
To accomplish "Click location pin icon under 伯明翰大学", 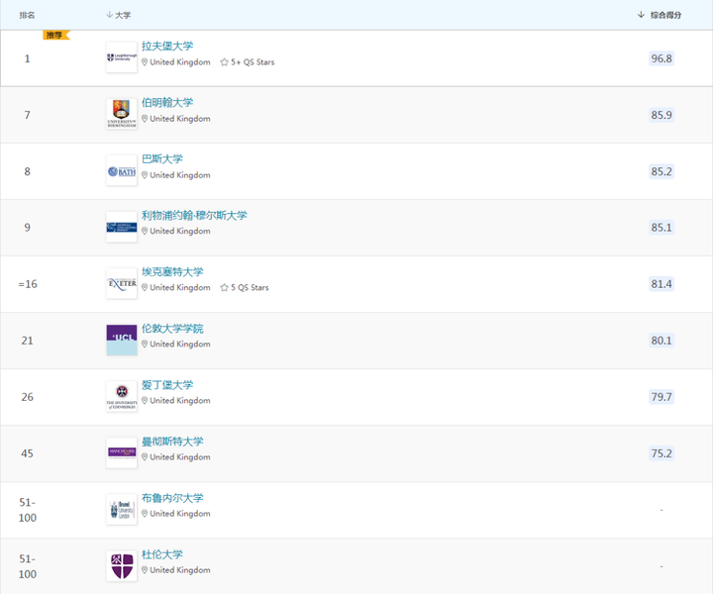I will 145,118.
